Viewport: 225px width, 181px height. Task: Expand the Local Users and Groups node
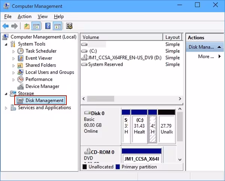[x=13, y=73]
